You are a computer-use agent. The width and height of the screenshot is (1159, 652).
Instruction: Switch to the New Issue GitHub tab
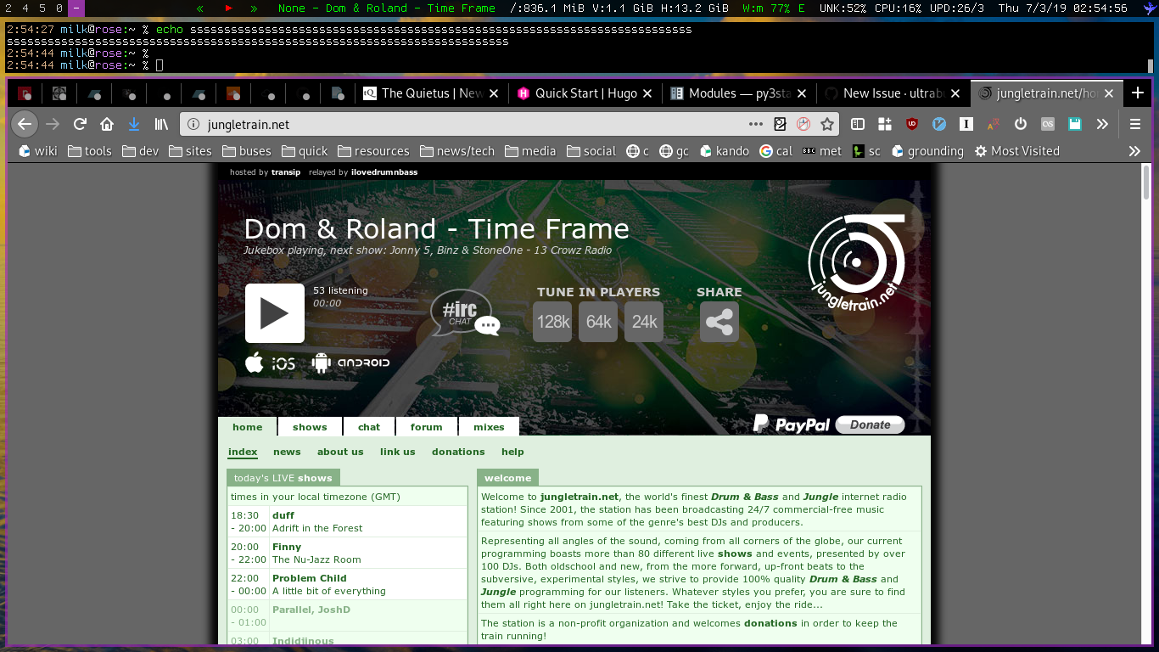[x=893, y=93]
